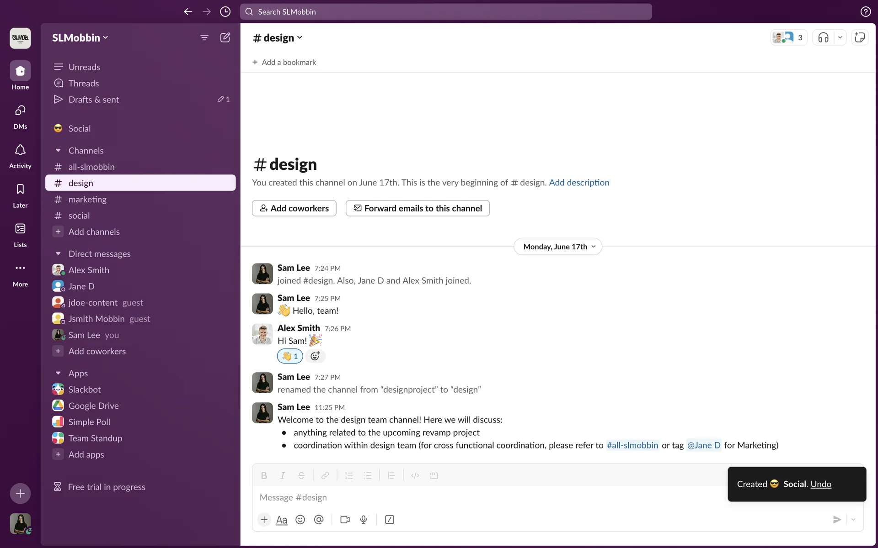This screenshot has height=548, width=878.
Task: Record a video clip icon
Action: pyautogui.click(x=345, y=520)
